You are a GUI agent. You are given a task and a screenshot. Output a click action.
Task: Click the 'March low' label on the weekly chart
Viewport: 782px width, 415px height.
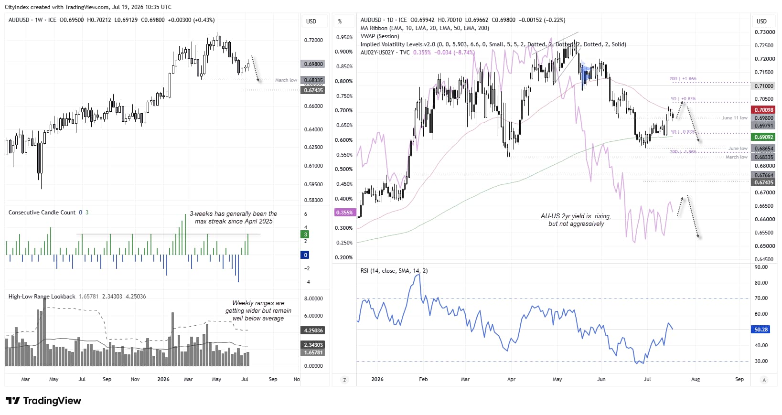(x=286, y=80)
